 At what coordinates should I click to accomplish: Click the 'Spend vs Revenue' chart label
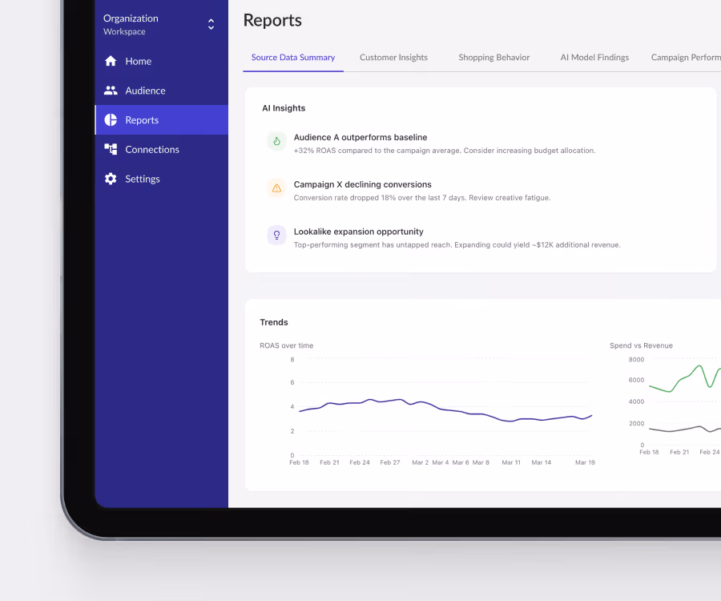tap(641, 346)
